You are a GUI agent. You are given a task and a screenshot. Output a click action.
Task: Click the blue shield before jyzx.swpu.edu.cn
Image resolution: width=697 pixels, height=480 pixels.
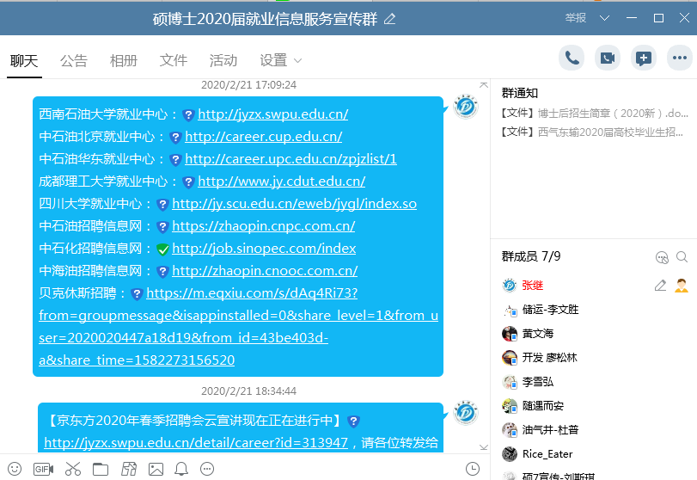click(x=188, y=115)
